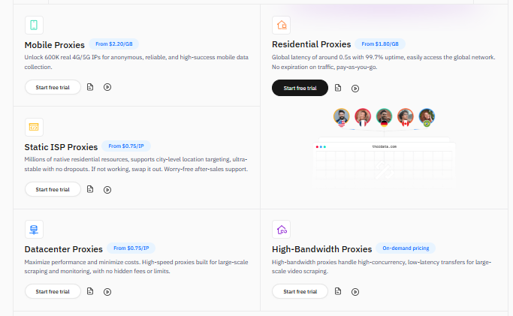Viewport: 513px width, 316px height.
Task: Start free trial for Static ISP Proxies
Action: [53, 189]
